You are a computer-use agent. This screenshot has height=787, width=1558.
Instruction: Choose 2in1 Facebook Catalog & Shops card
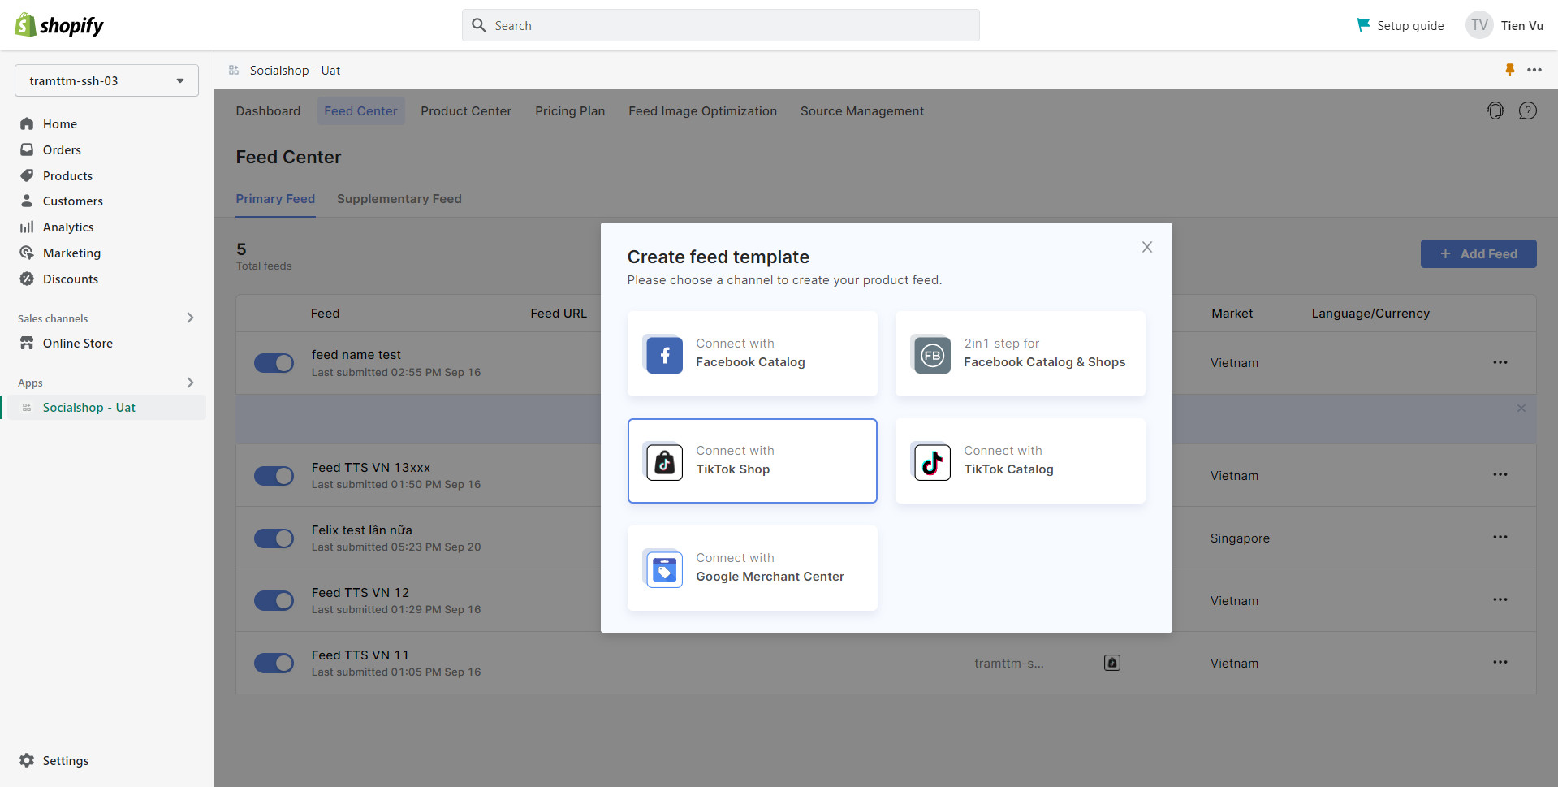[x=1020, y=353]
